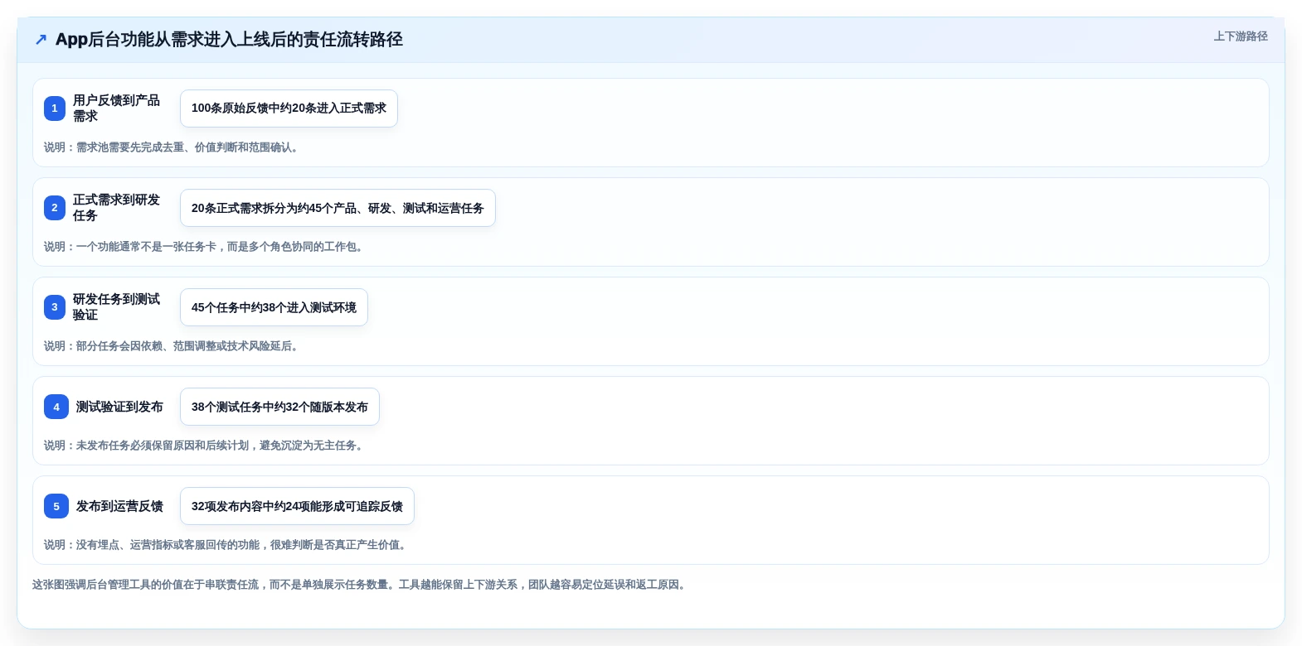The image size is (1302, 646).
Task: Click the pill 45个任务中约38个进入测试环境
Action: [x=274, y=307]
